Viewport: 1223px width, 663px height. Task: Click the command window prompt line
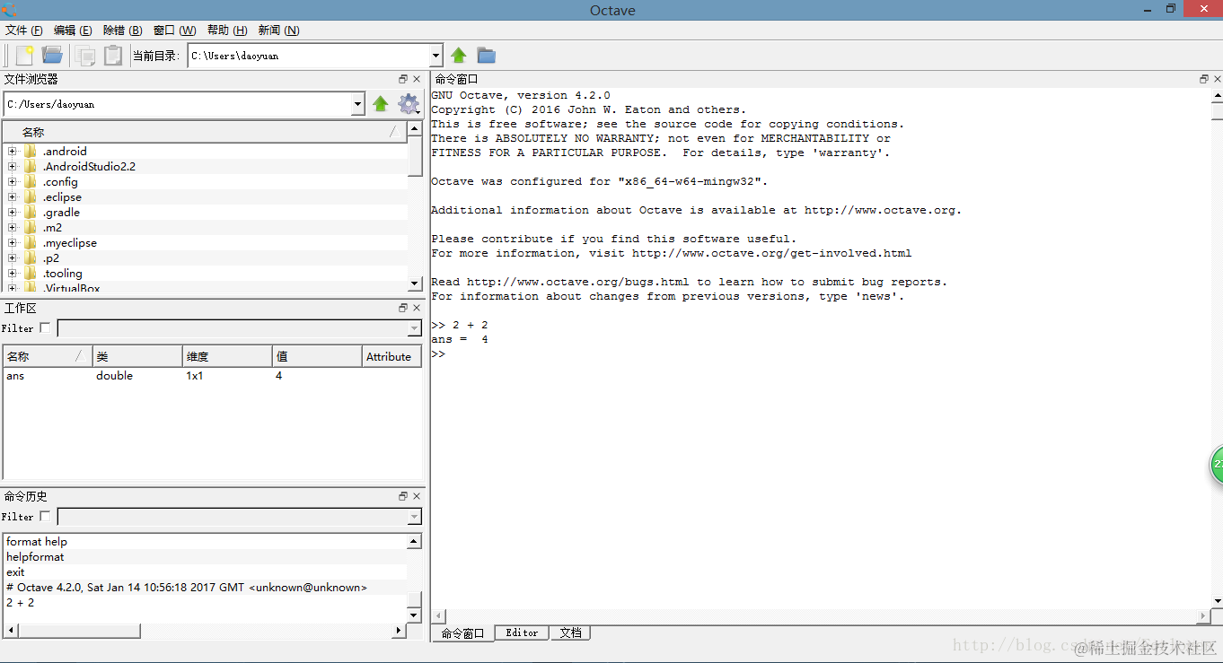point(438,354)
